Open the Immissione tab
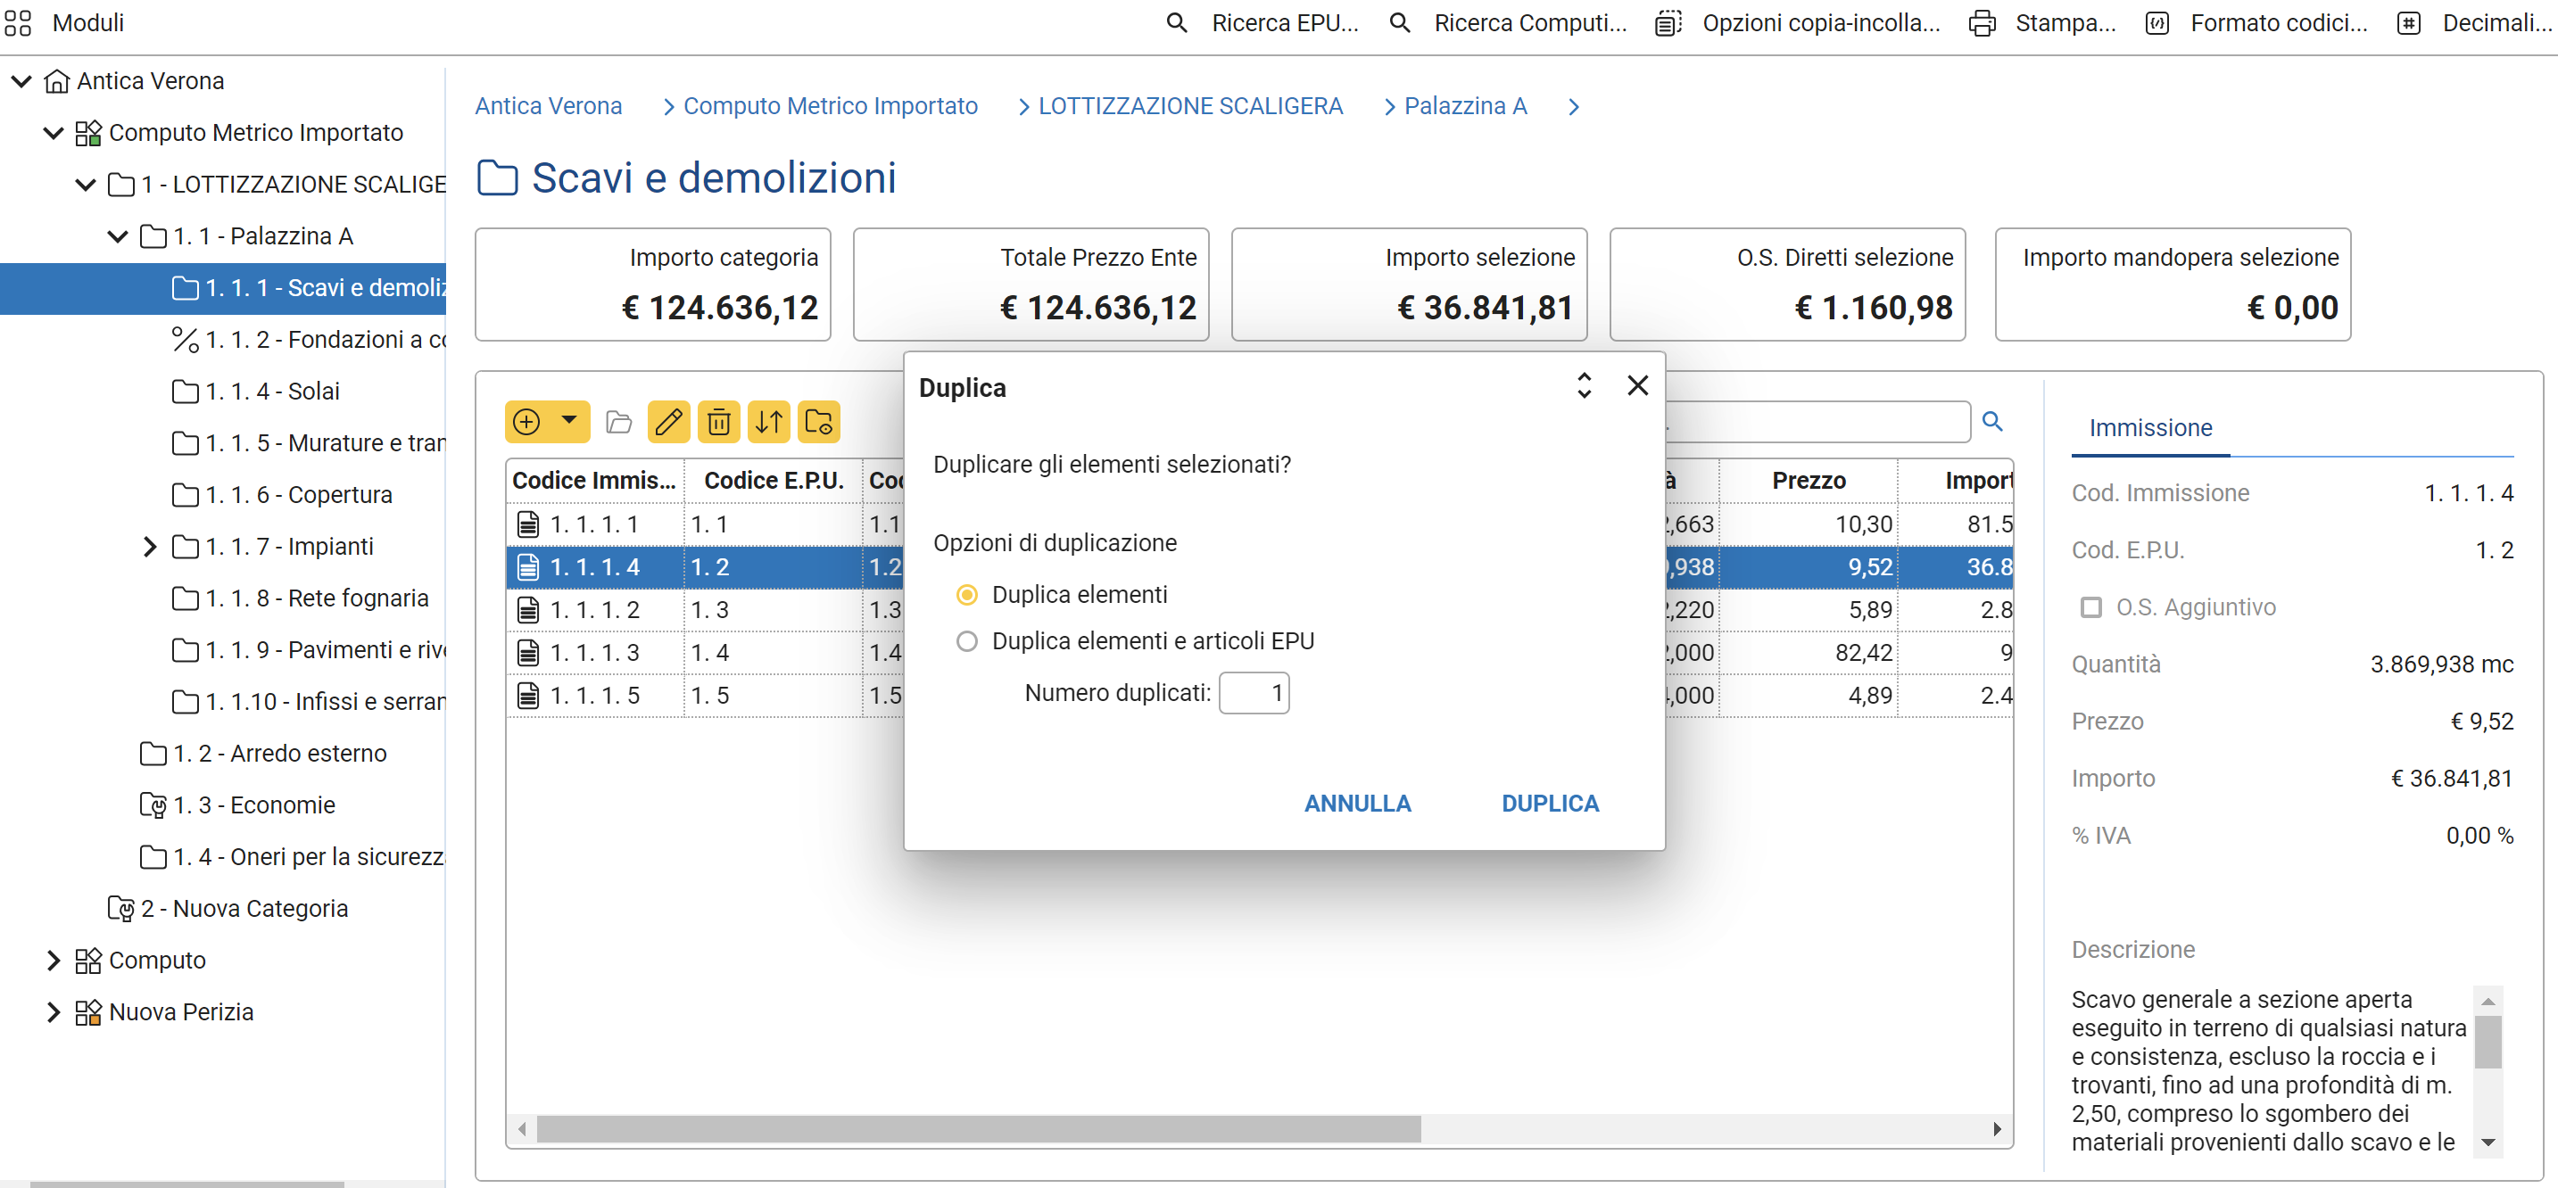This screenshot has height=1188, width=2558. 2150,428
